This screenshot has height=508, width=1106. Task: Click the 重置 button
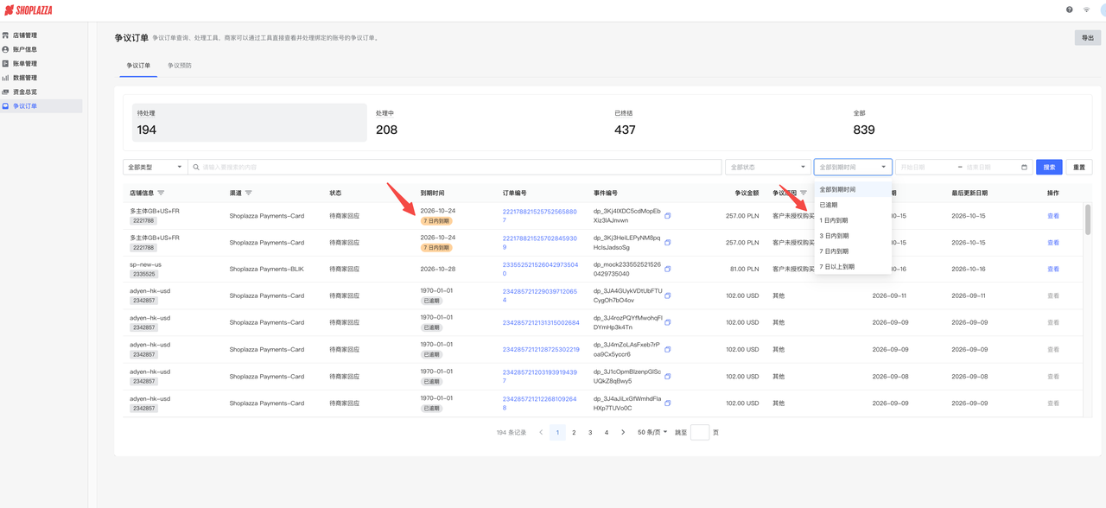tap(1079, 167)
